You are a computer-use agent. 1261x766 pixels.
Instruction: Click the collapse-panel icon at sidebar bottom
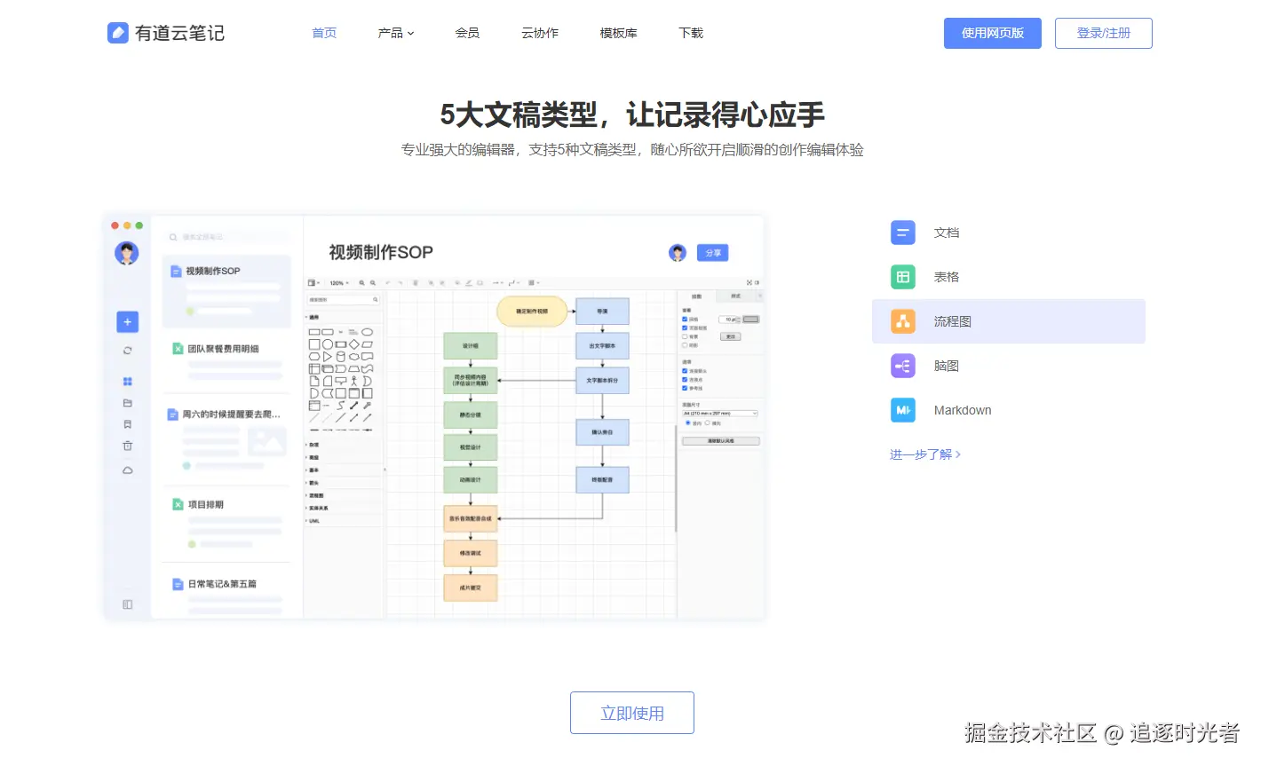pos(127,604)
